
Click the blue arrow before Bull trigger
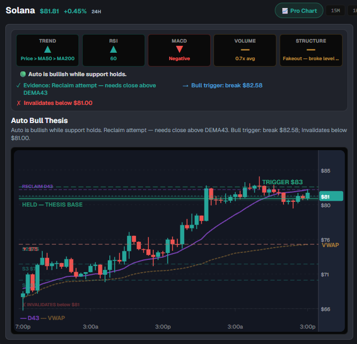tap(186, 86)
